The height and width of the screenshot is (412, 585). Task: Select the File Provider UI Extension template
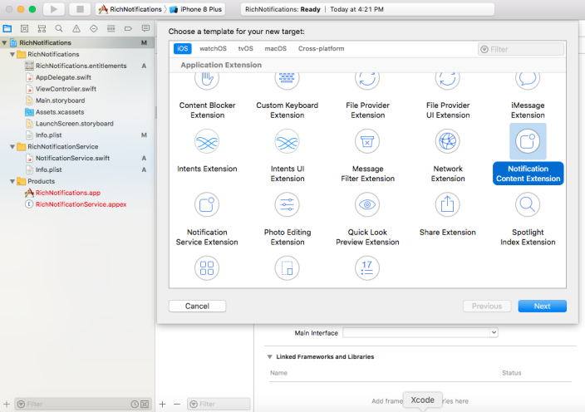(x=448, y=96)
